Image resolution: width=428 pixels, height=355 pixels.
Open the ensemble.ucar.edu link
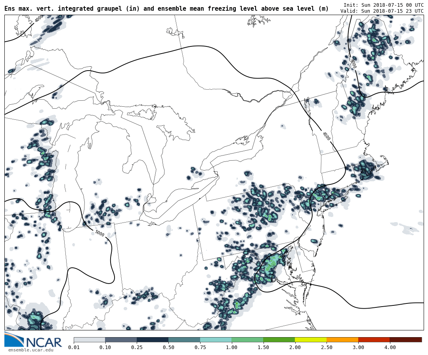click(31, 350)
